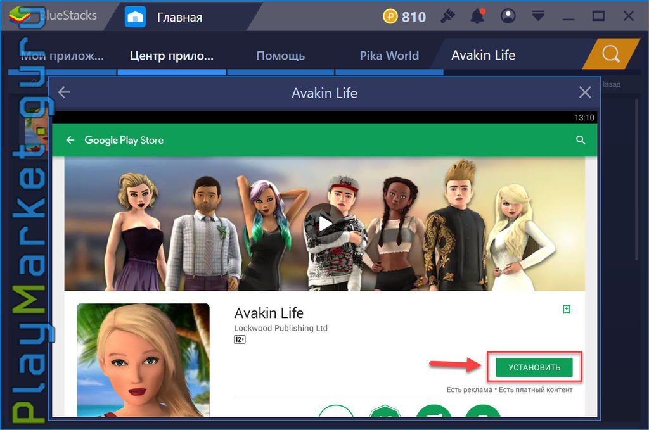Click the BlueStacks logo icon
The height and width of the screenshot is (430, 649).
click(x=20, y=15)
